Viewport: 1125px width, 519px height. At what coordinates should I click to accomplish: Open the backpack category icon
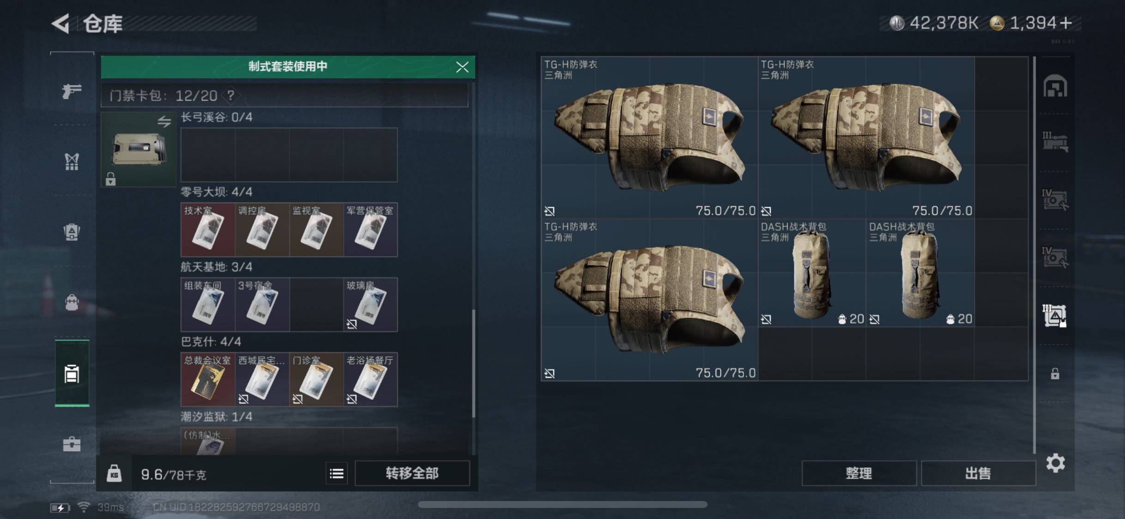(72, 302)
